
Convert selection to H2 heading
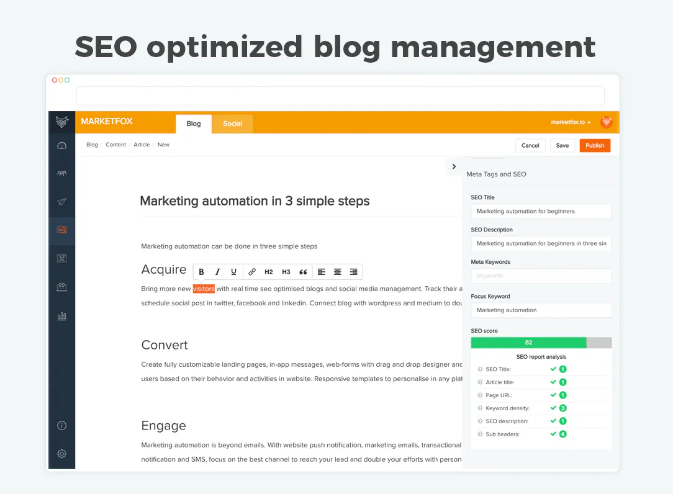pos(269,272)
